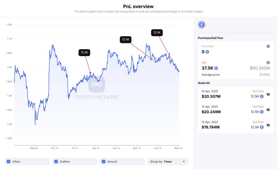Click the 12.5K marker label near Fri 11
Screen dimensions: 277x169
tap(85, 52)
